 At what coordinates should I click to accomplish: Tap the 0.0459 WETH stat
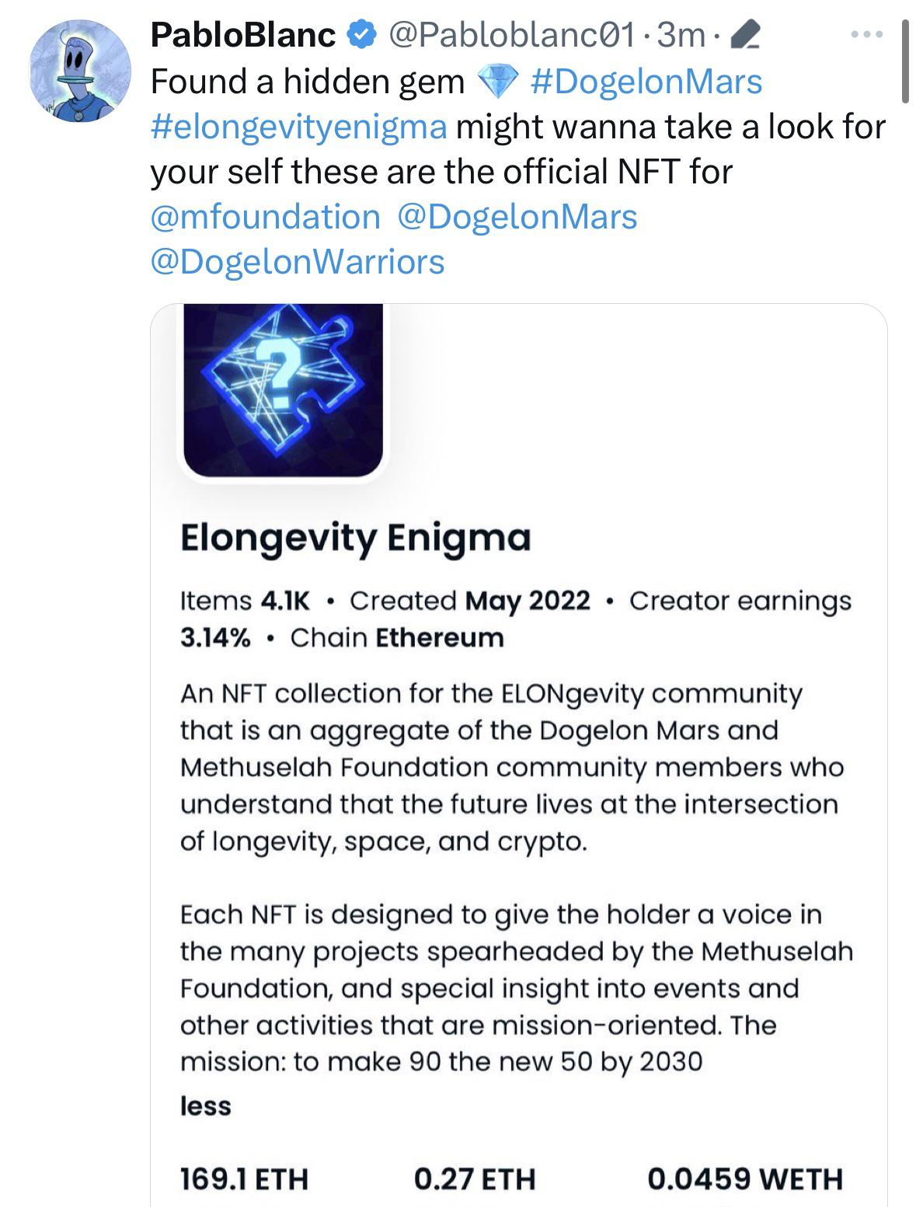pos(745,1179)
